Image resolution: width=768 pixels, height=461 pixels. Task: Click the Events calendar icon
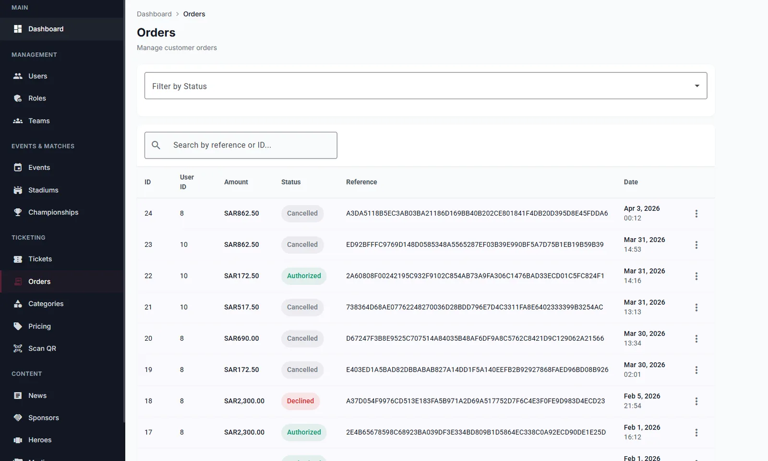(18, 167)
